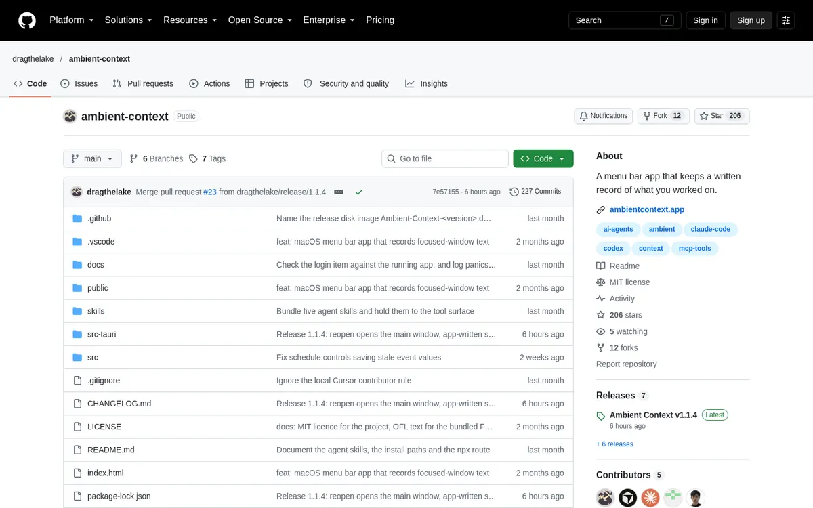Open CHANGELOG.md file

coord(119,404)
